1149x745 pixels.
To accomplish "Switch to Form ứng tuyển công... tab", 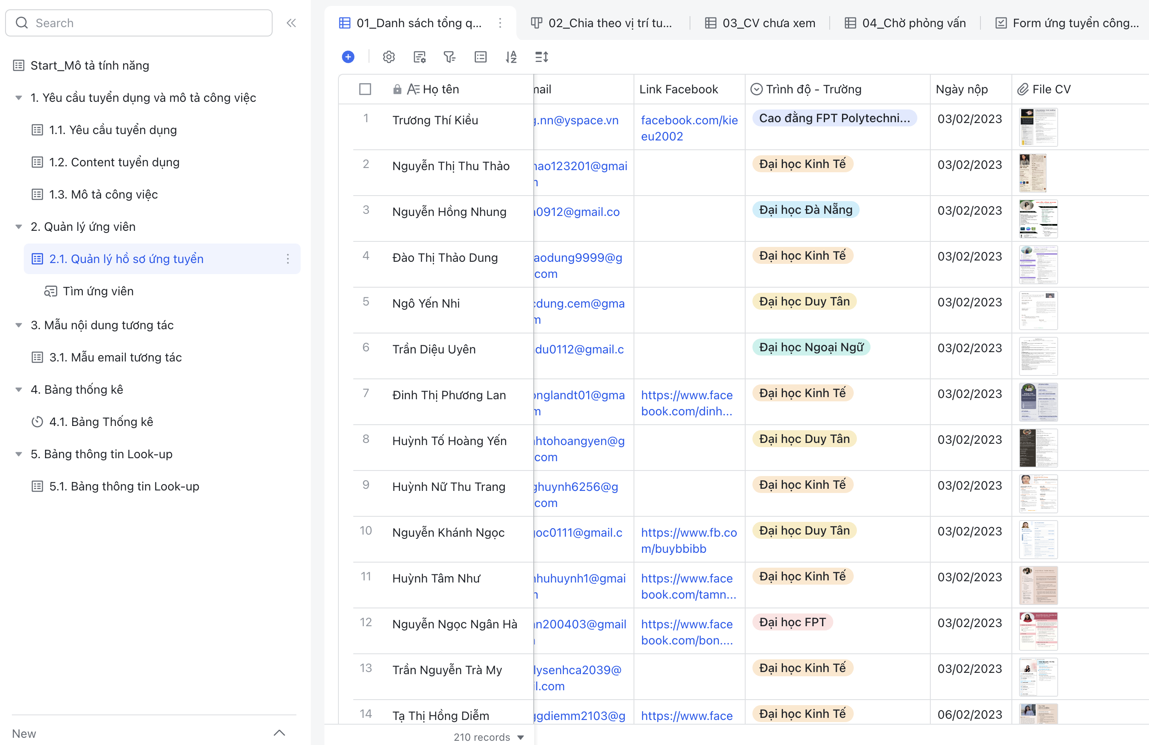I will click(x=1067, y=22).
